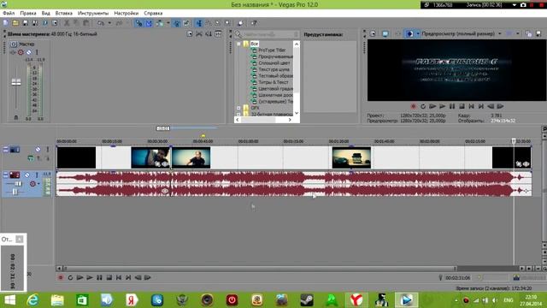Save the project with the floppy icon
The height and width of the screenshot is (308, 547).
coord(25,23)
